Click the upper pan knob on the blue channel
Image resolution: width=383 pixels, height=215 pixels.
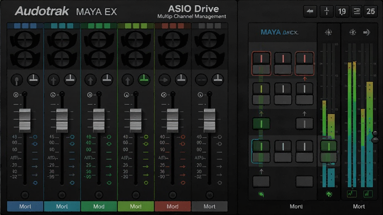25,40
